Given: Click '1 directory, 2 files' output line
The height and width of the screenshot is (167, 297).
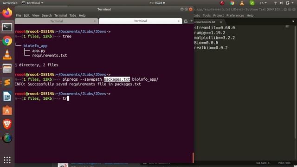Looking at the screenshot, I should point(37,65).
